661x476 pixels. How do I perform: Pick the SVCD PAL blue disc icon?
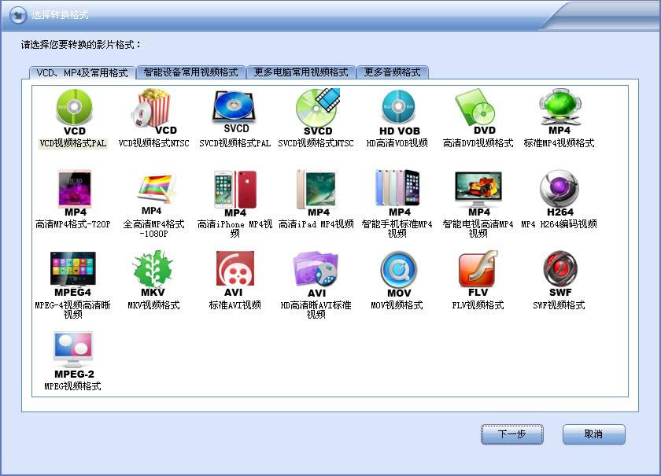[x=234, y=112]
